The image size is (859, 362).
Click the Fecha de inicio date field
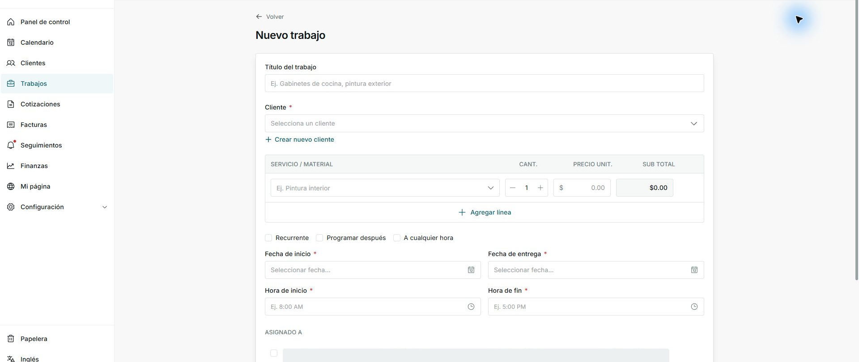[373, 270]
